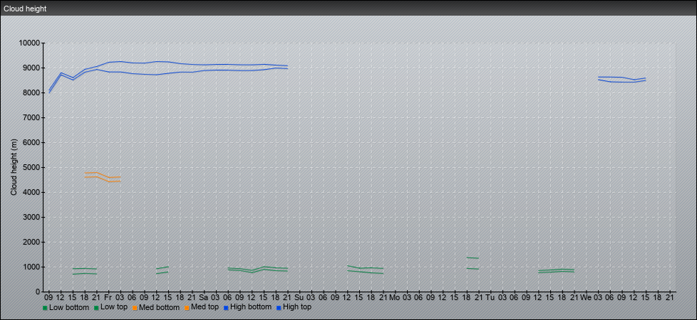Viewport: 697px width, 320px height.
Task: Select the We day marker on the time axis
Action: point(586,297)
